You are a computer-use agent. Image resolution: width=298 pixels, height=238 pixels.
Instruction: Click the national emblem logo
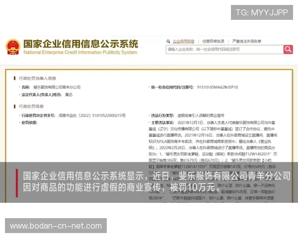point(13,47)
